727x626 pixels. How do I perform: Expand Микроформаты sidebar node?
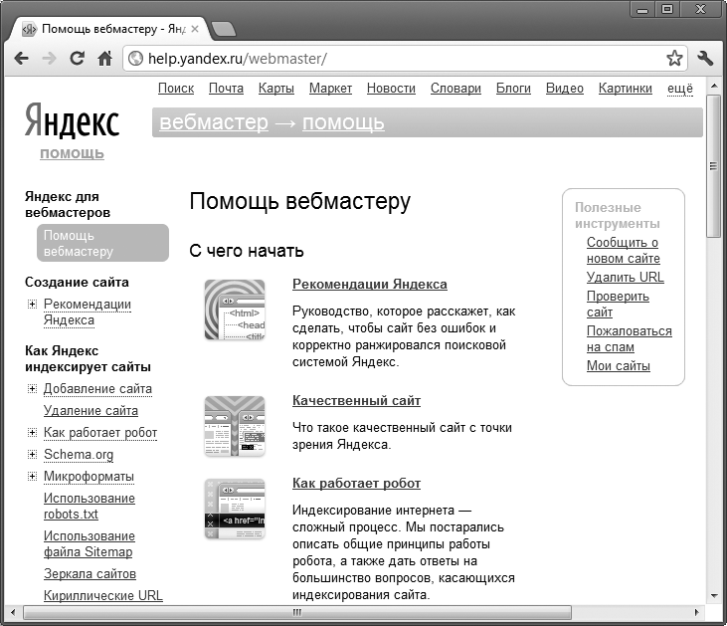(32, 476)
